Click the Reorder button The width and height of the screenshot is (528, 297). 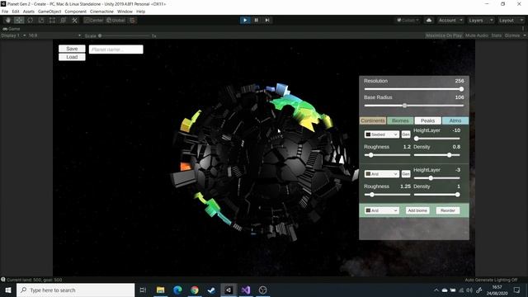[x=448, y=210]
